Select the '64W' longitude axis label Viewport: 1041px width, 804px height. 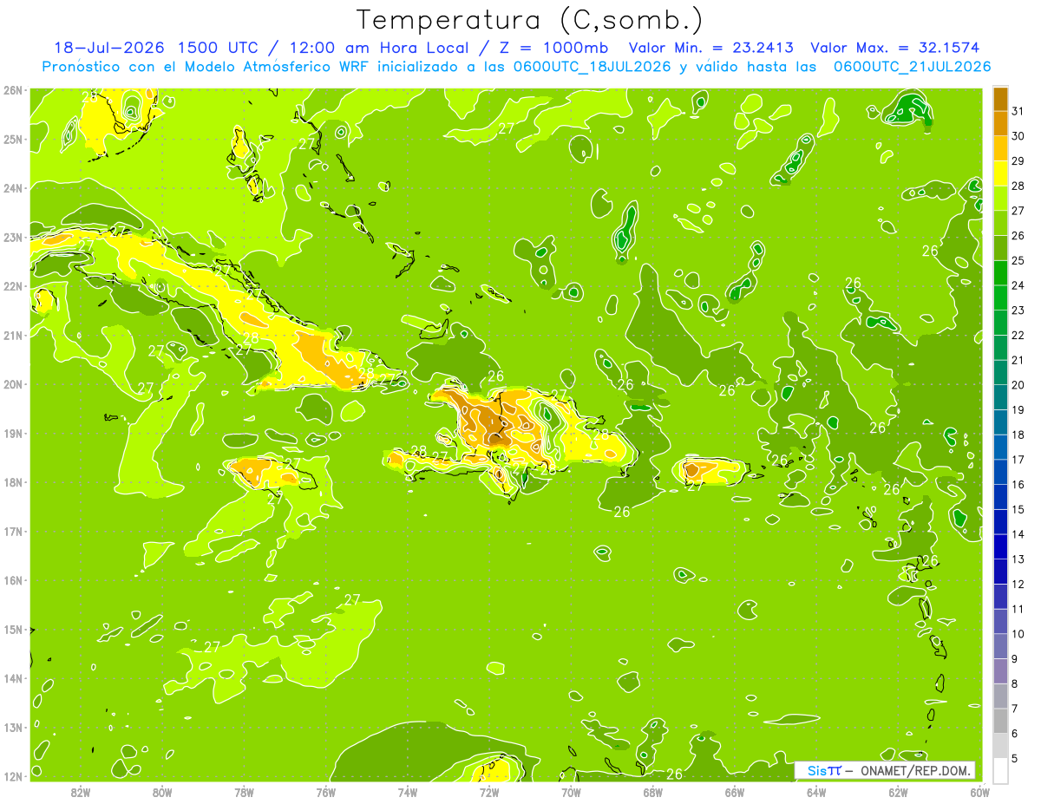816,793
